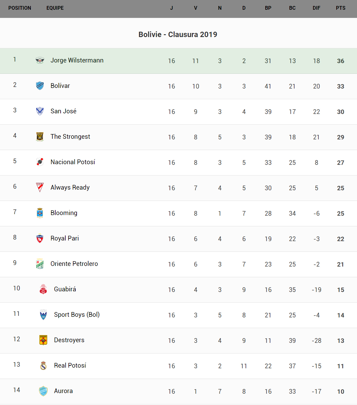Image resolution: width=357 pixels, height=405 pixels.
Task: Click the San José club crest
Action: pyautogui.click(x=40, y=111)
